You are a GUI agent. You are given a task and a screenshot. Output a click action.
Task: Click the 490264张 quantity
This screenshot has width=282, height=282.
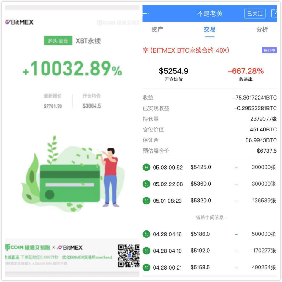[264, 268]
